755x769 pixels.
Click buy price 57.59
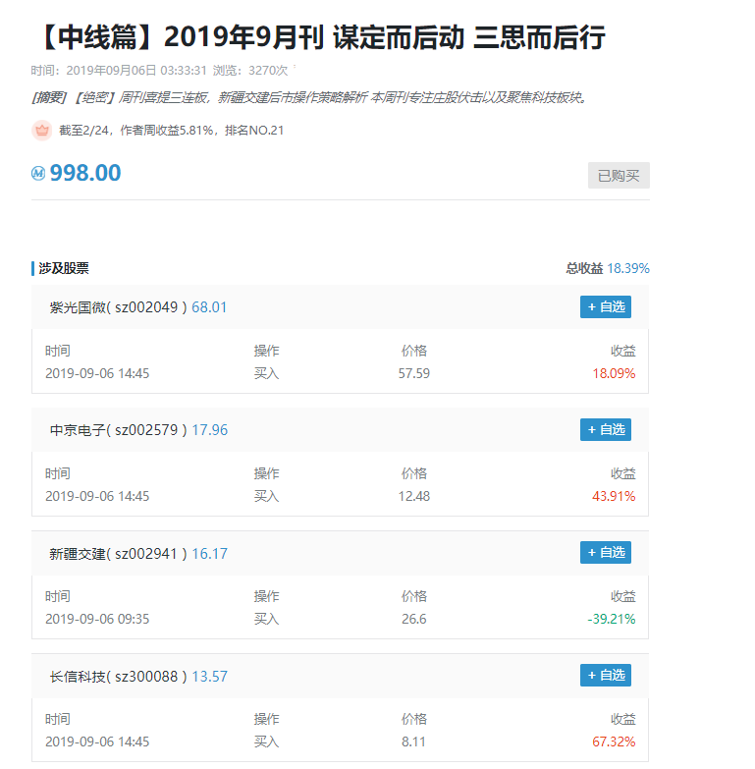[x=413, y=374]
